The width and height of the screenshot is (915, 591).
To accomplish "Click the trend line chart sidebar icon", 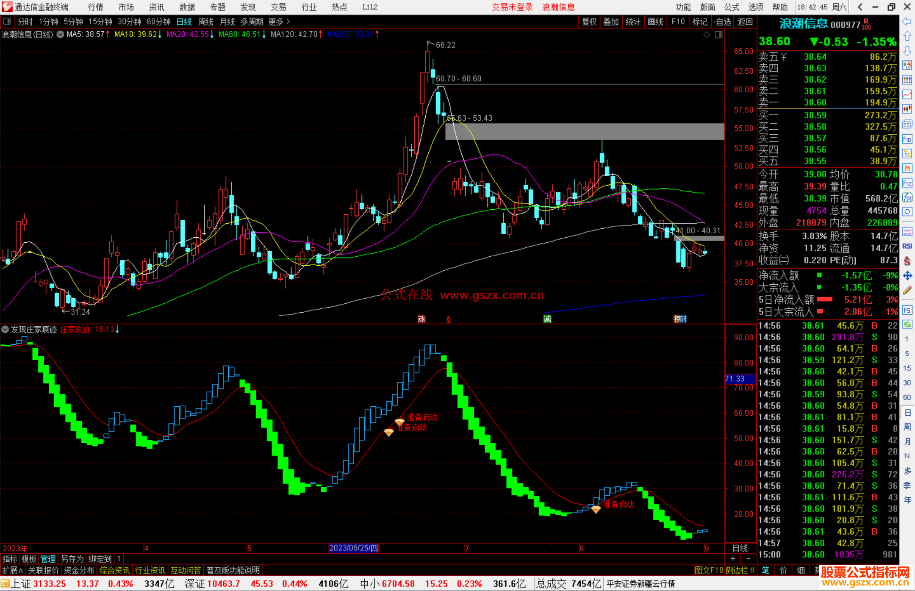I will coord(907,94).
